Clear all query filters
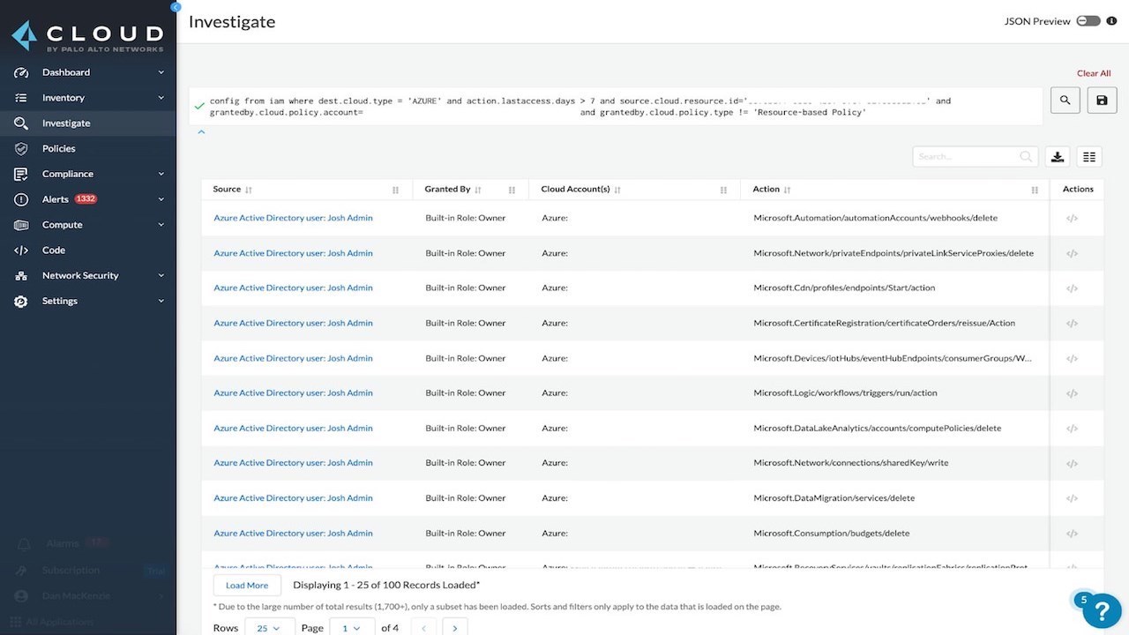This screenshot has width=1129, height=635. tap(1094, 73)
